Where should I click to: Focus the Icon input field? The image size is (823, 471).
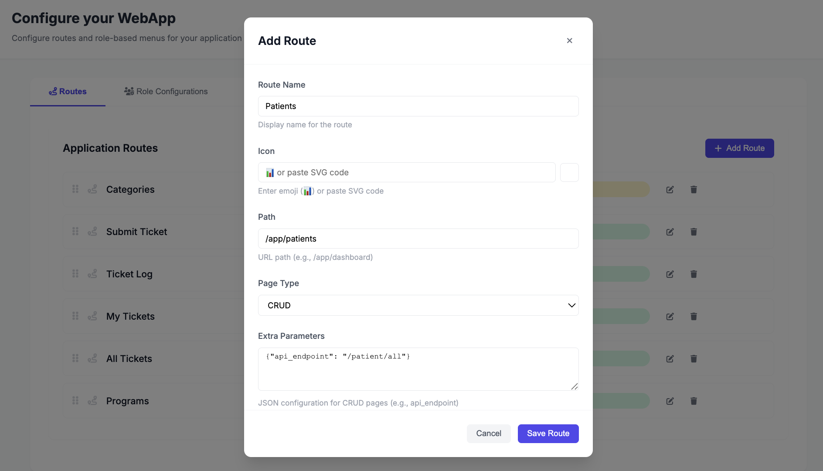coord(407,172)
